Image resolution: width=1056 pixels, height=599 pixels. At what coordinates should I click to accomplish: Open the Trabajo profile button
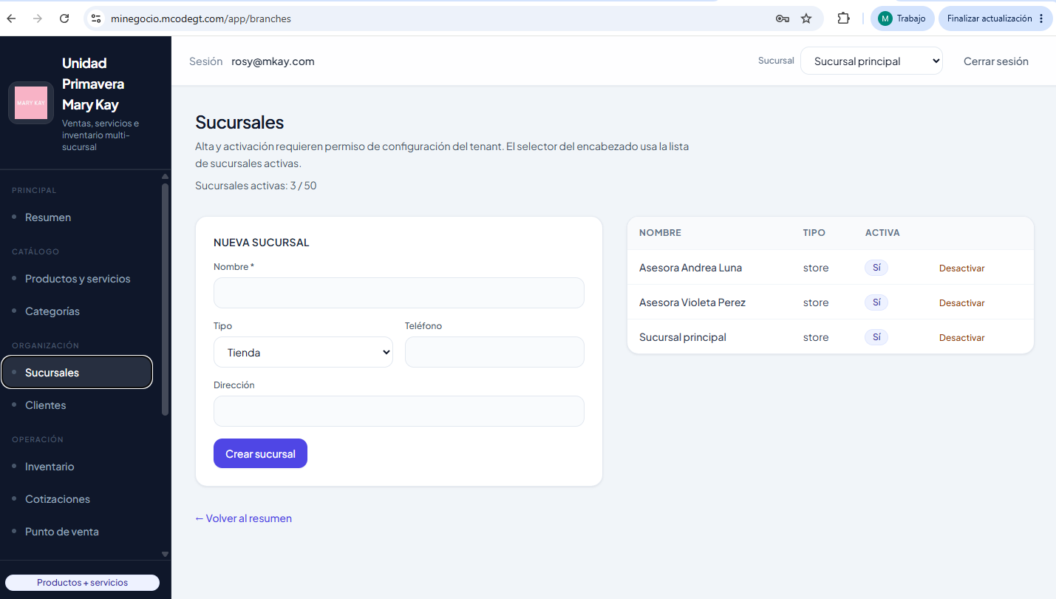click(x=902, y=18)
